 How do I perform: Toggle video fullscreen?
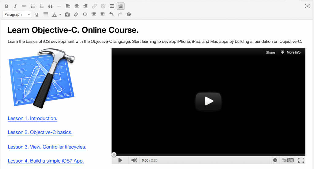click(x=301, y=160)
